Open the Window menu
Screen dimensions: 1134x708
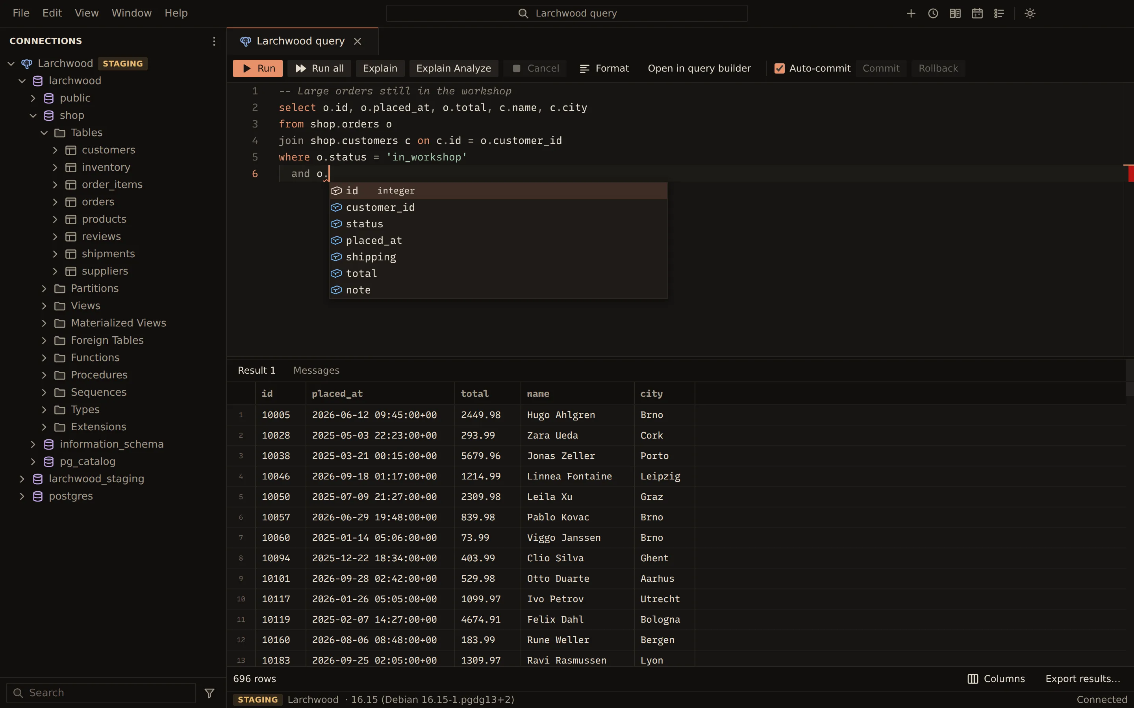click(x=132, y=13)
